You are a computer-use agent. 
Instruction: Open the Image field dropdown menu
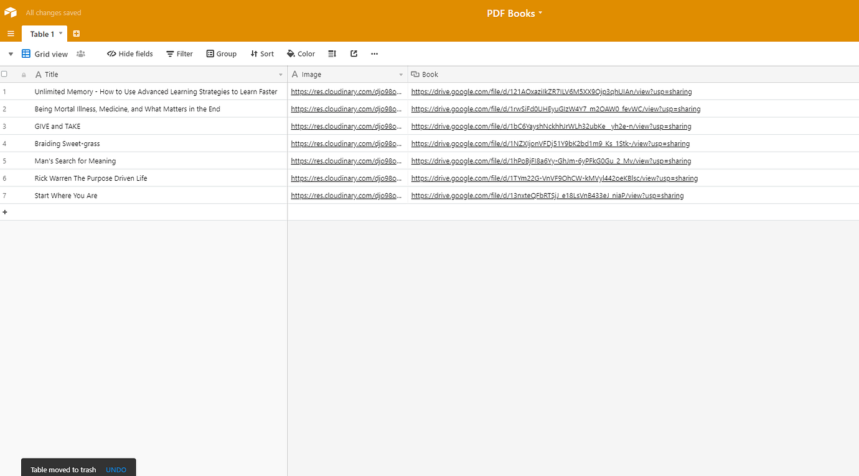click(x=400, y=74)
